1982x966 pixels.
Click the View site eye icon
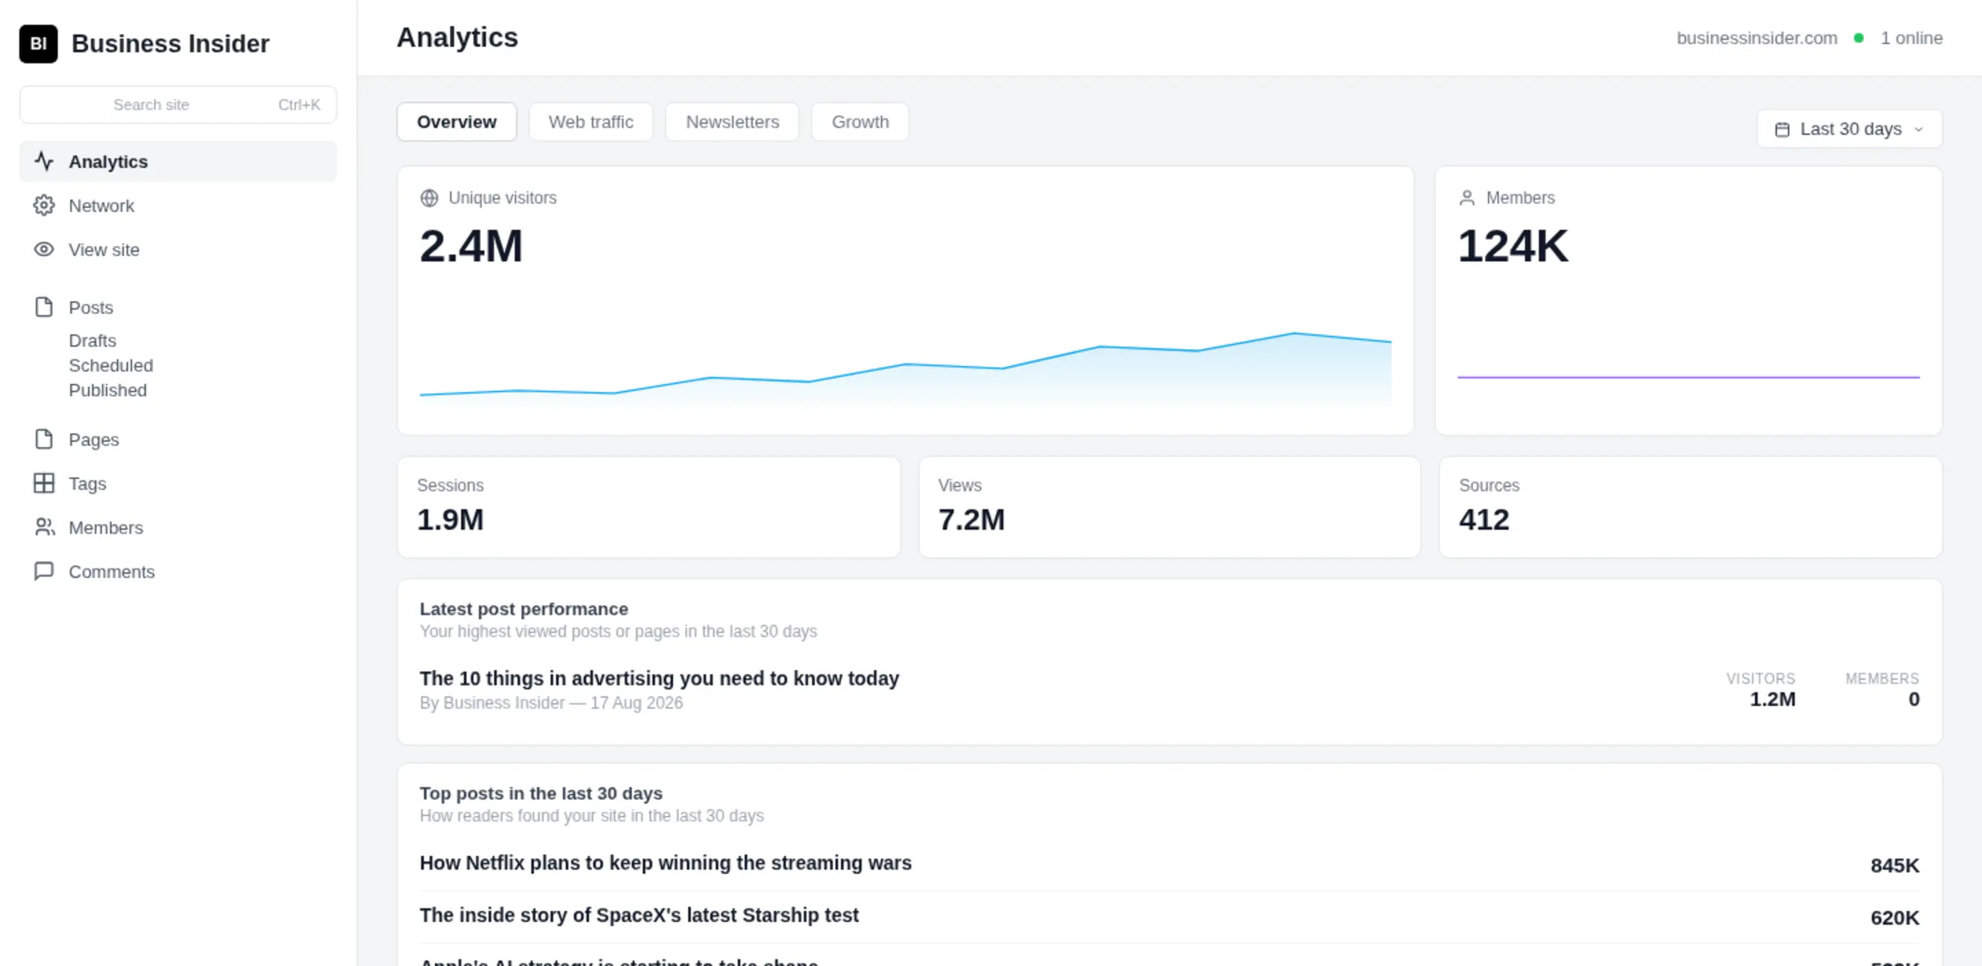point(44,249)
